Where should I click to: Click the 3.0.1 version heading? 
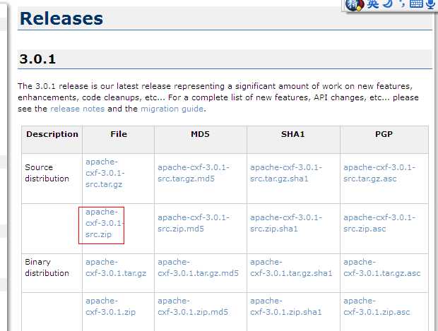(37, 59)
